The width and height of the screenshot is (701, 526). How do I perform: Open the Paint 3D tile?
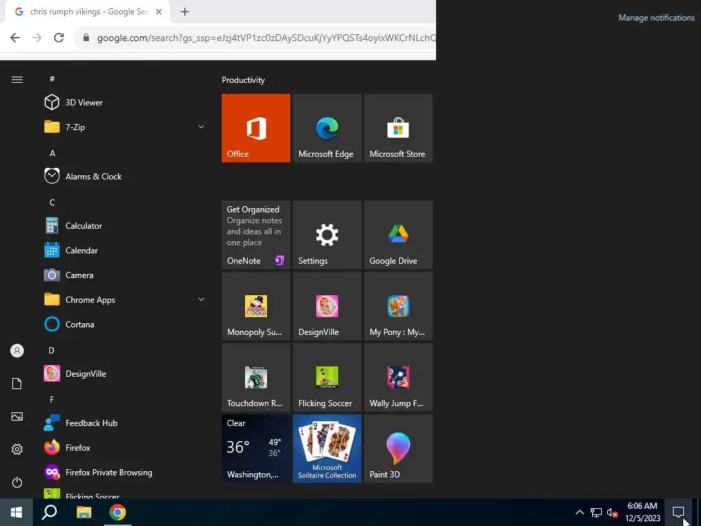(398, 448)
